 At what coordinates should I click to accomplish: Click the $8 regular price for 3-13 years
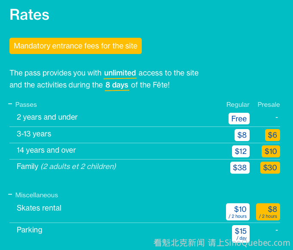pyautogui.click(x=242, y=135)
